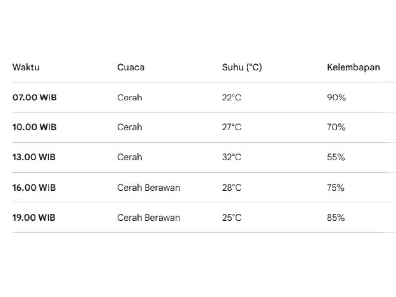Select the 13.00 WIB time cell

pos(34,157)
